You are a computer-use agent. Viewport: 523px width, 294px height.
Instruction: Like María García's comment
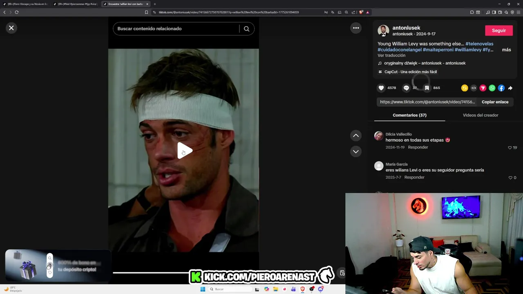[x=510, y=178]
